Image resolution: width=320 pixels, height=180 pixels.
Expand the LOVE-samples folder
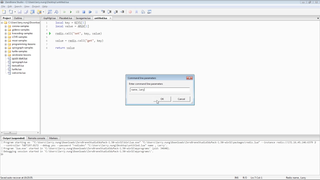[6, 37]
